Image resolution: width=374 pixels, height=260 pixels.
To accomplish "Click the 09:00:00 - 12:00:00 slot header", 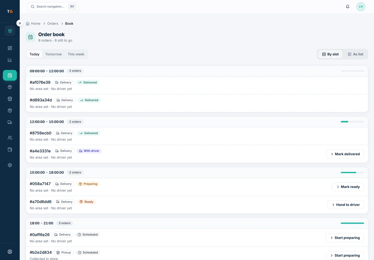I will [197, 71].
